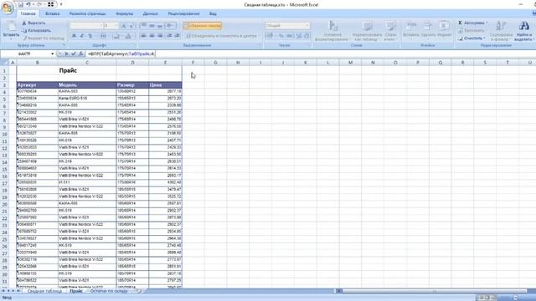The width and height of the screenshot is (536, 301).
Task: Toggle Center horizontal alignment
Action: click(152, 35)
